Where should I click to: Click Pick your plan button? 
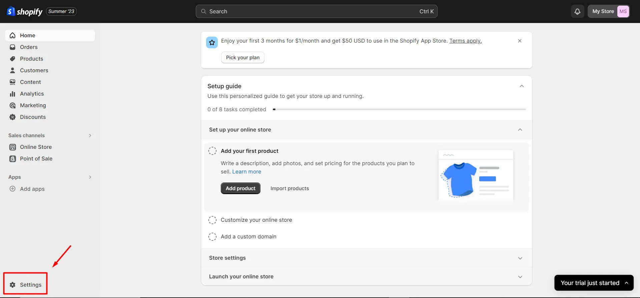[243, 57]
